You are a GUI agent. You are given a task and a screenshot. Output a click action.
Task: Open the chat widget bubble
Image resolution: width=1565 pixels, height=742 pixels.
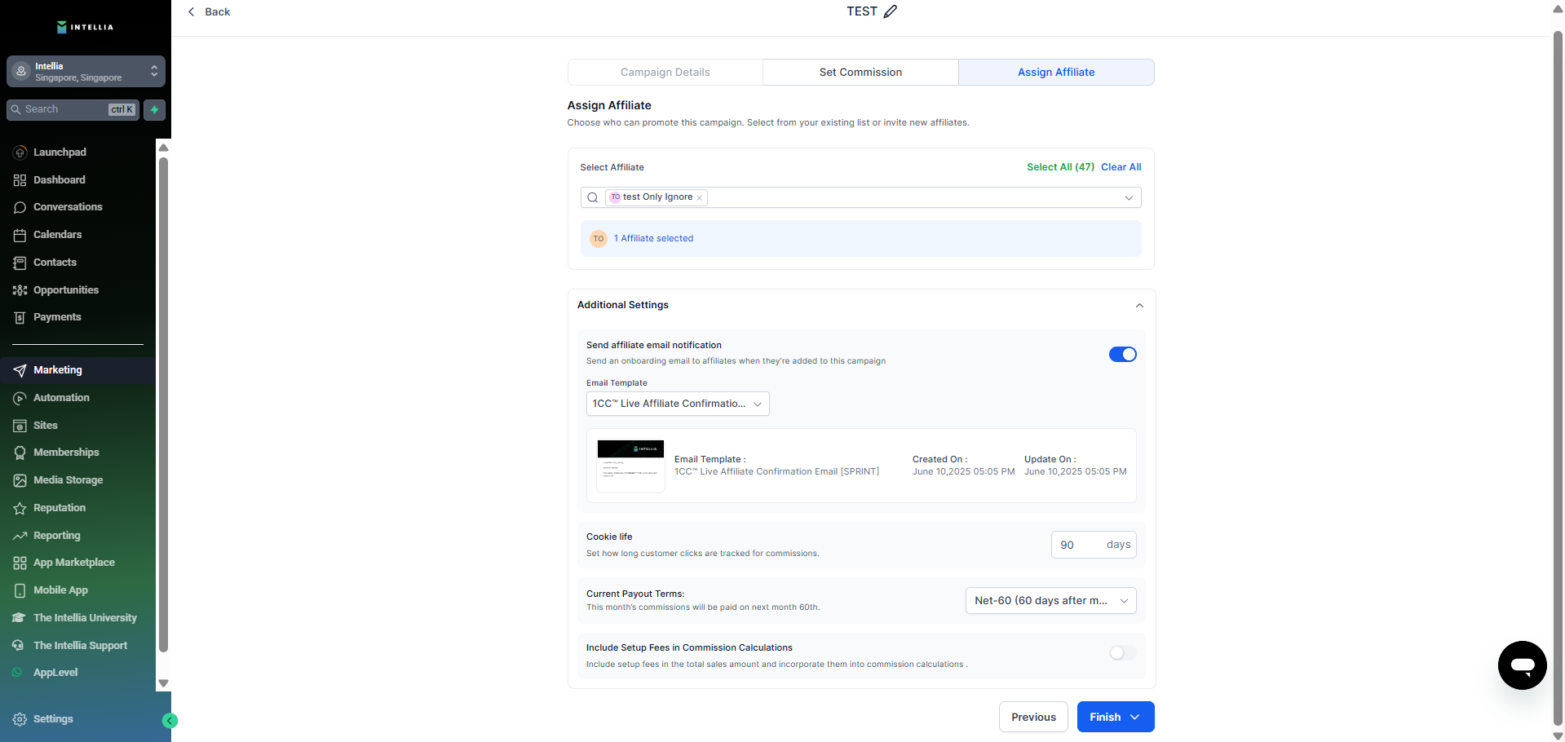(1522, 665)
